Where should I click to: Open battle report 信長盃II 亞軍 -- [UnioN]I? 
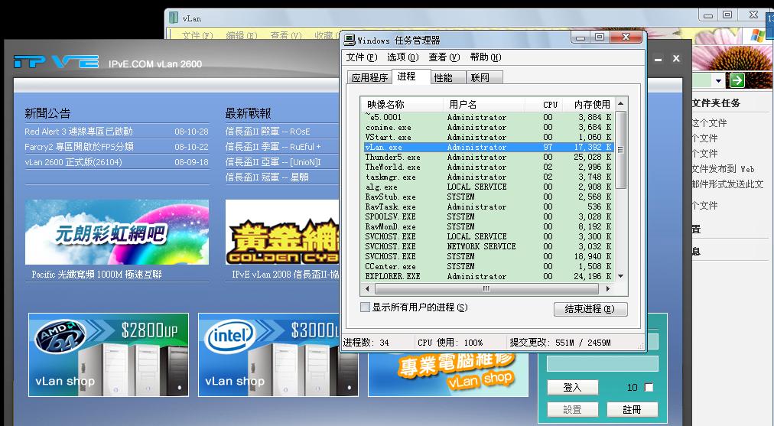pyautogui.click(x=273, y=162)
